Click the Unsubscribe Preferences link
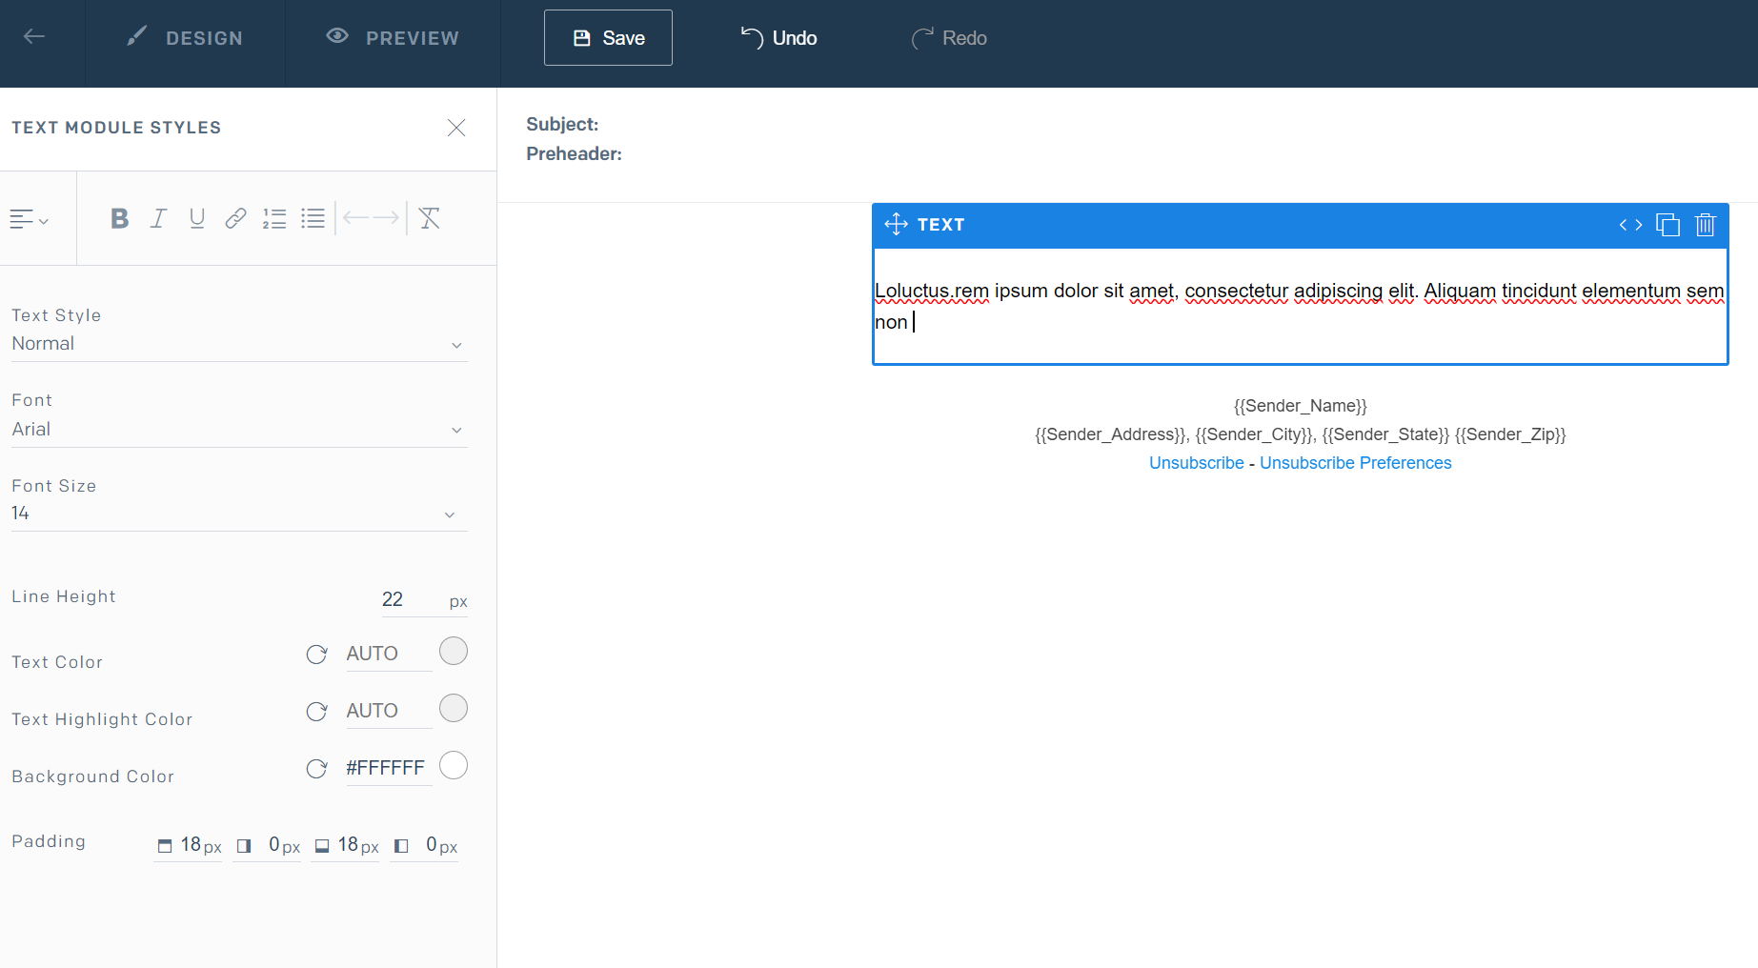This screenshot has width=1758, height=968. [x=1355, y=462]
